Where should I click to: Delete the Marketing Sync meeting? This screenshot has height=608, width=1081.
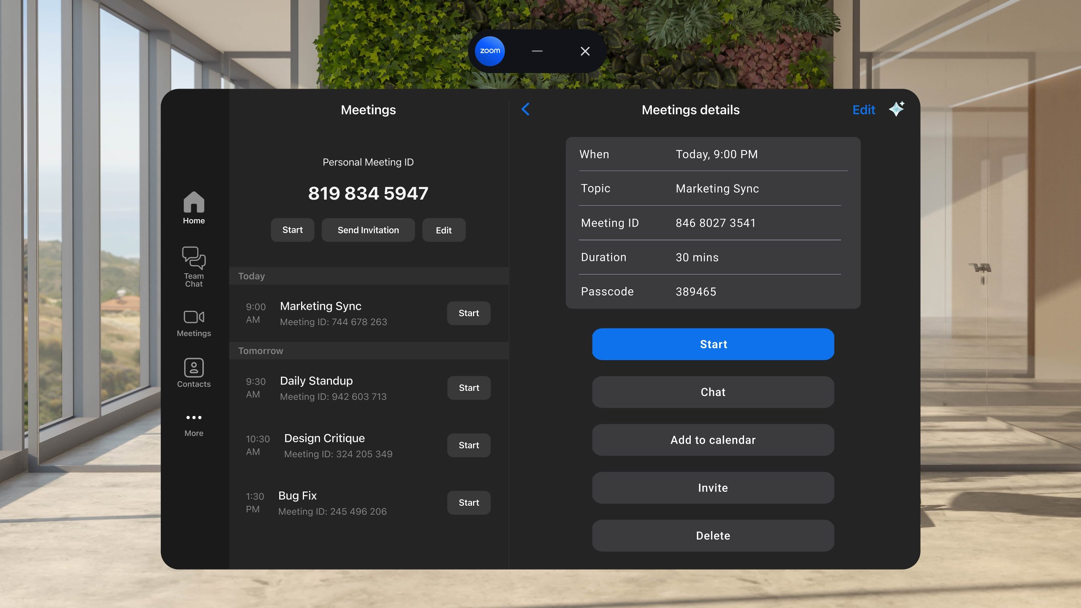(713, 535)
